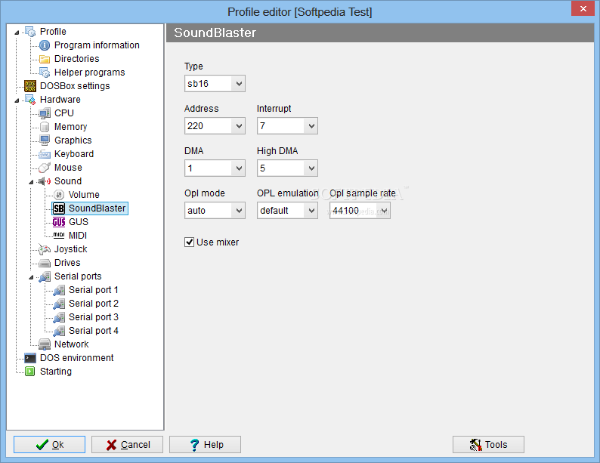Click the Profile tree node icon

click(x=30, y=32)
